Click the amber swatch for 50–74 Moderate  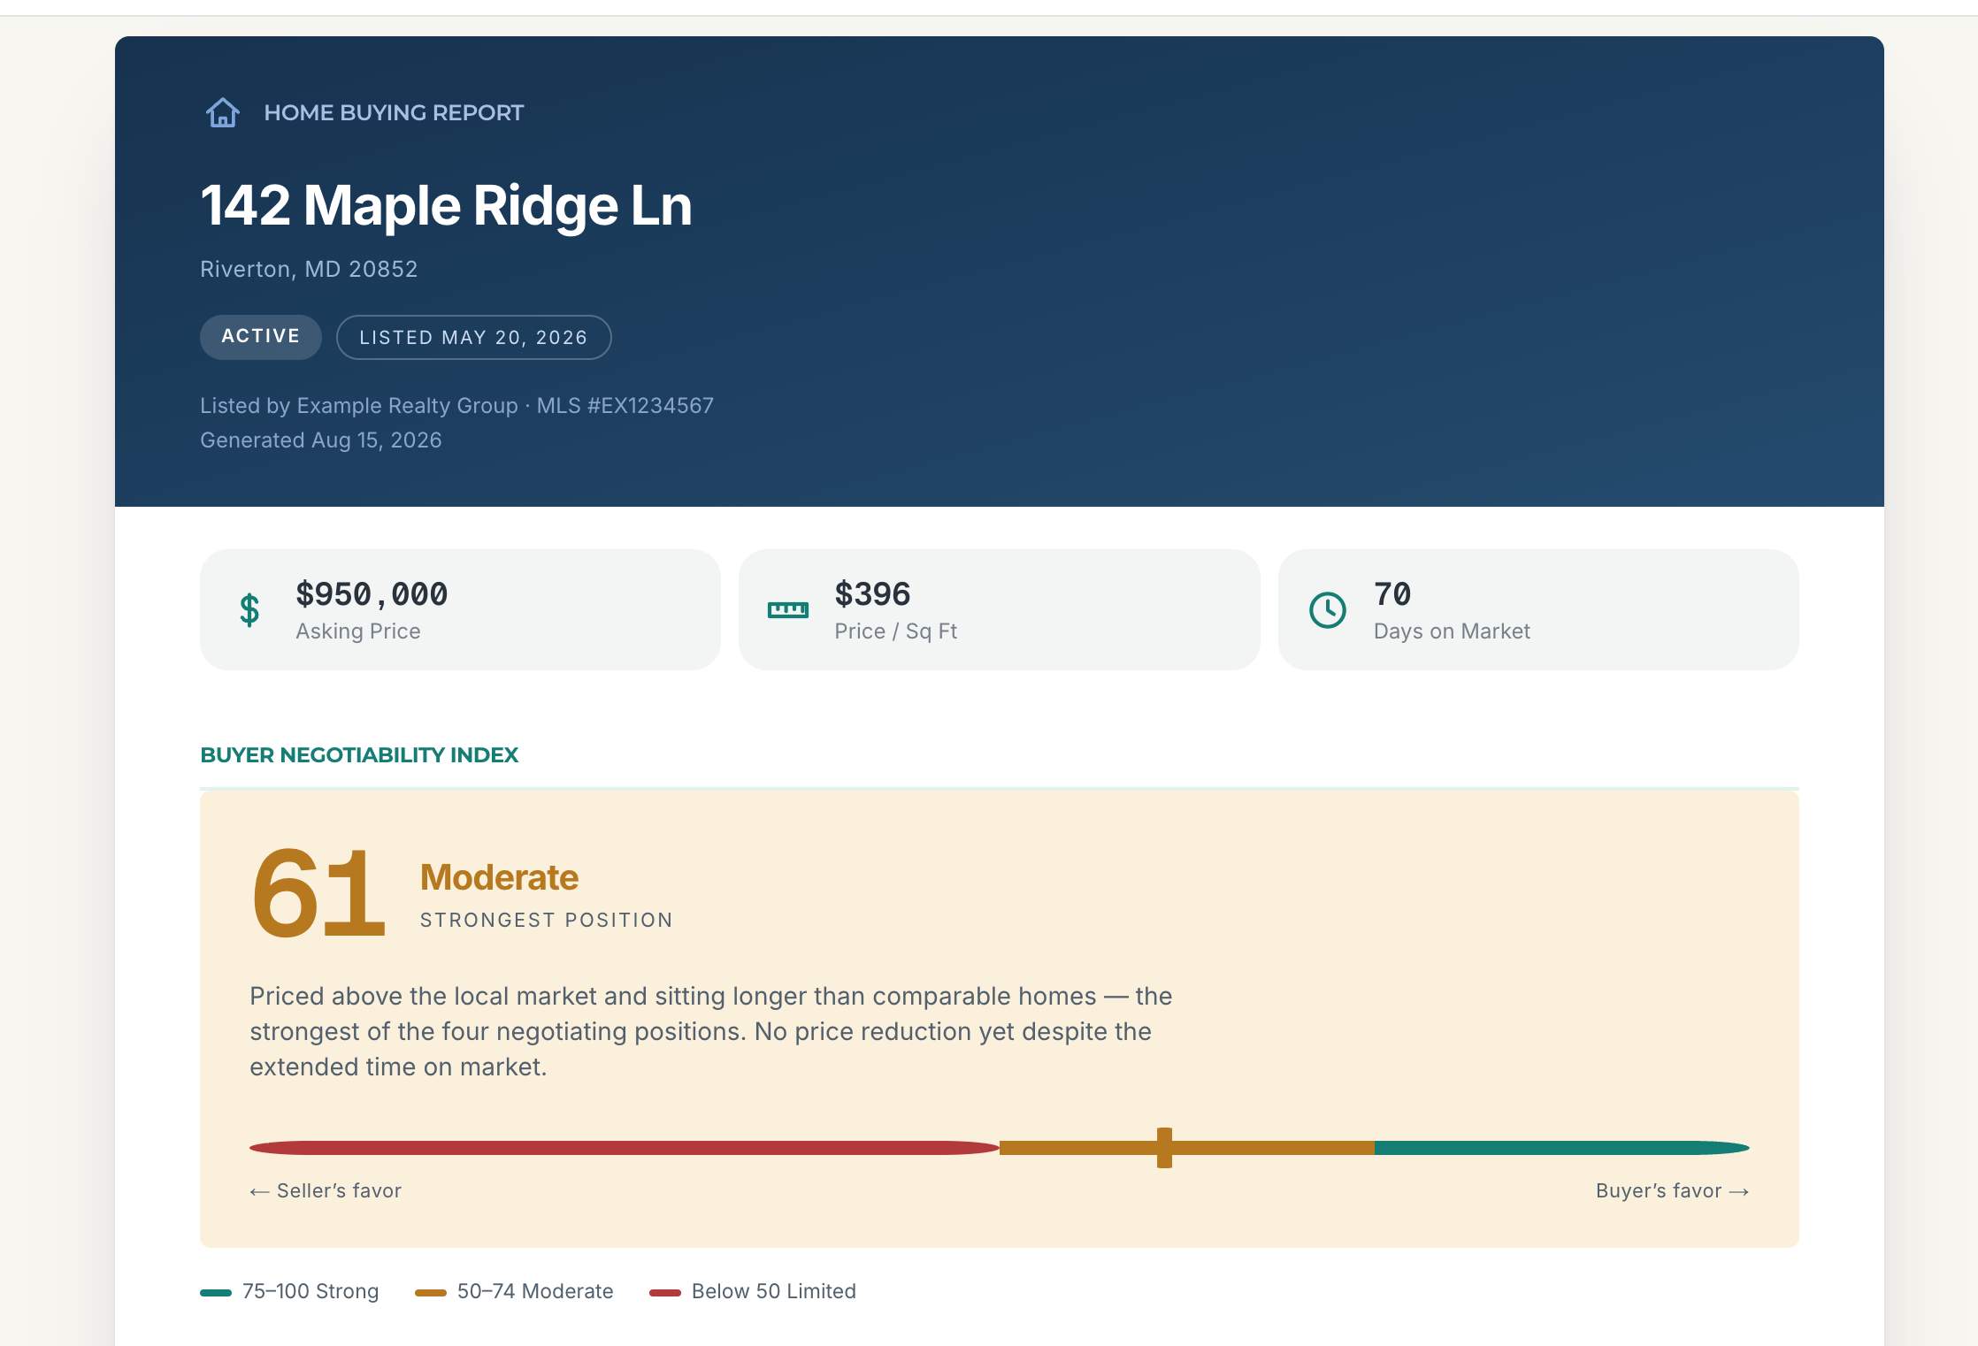(x=431, y=1292)
